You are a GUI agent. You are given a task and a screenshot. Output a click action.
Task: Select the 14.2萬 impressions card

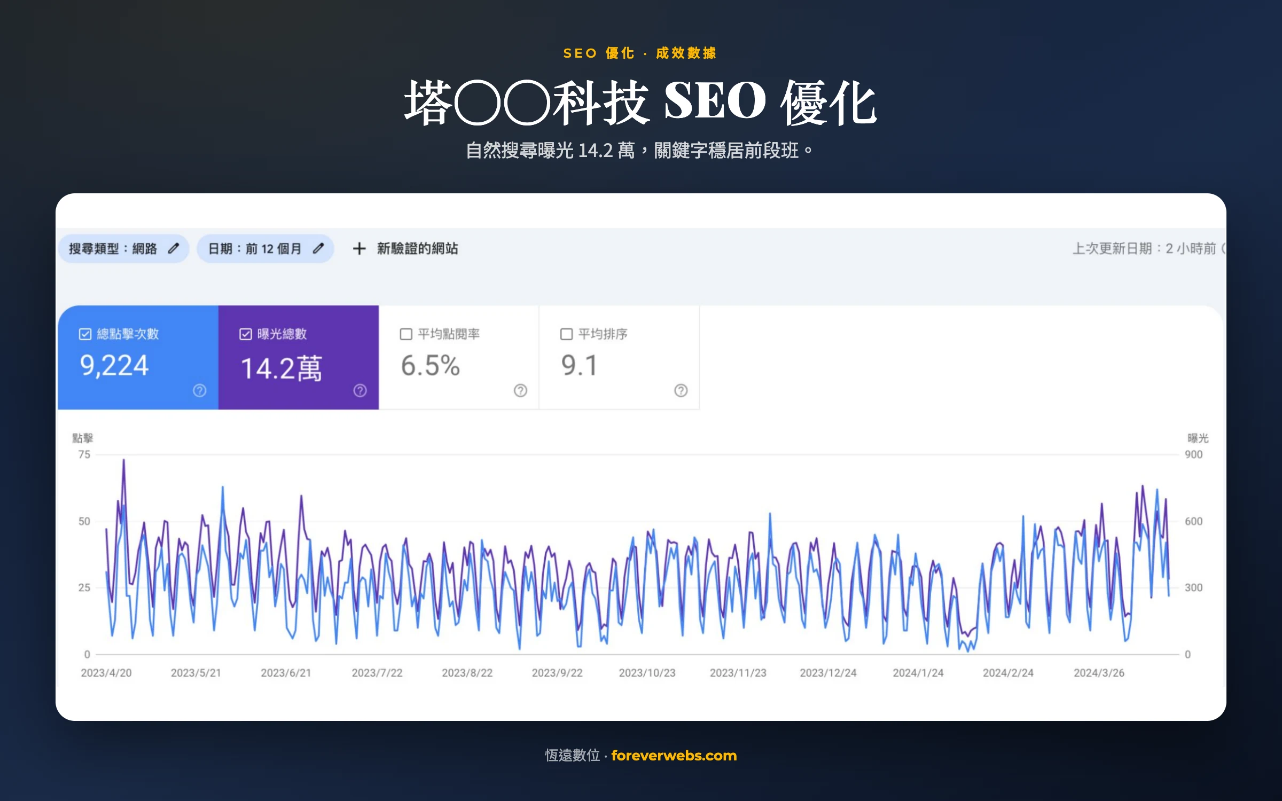299,357
